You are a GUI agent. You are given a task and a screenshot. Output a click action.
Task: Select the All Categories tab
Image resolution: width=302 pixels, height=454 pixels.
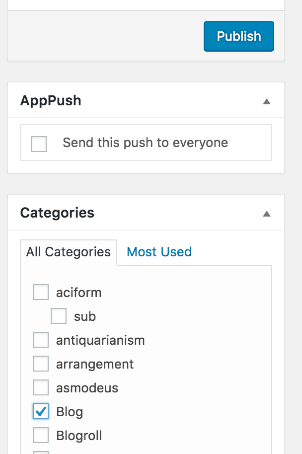pos(68,252)
